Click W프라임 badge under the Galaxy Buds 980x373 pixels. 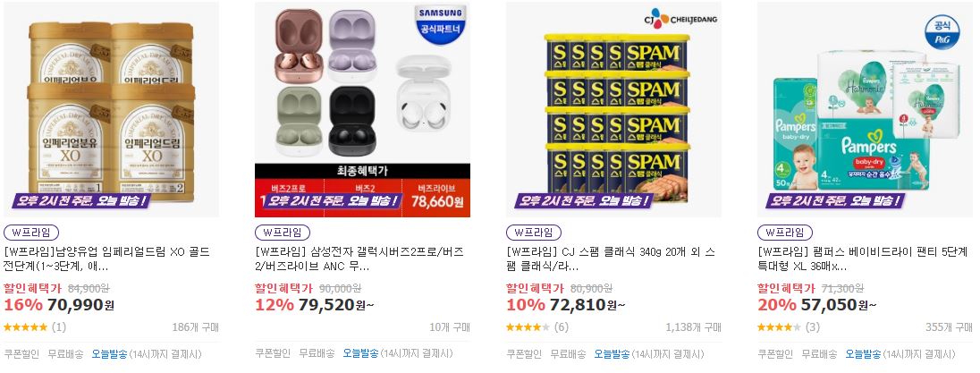click(283, 233)
